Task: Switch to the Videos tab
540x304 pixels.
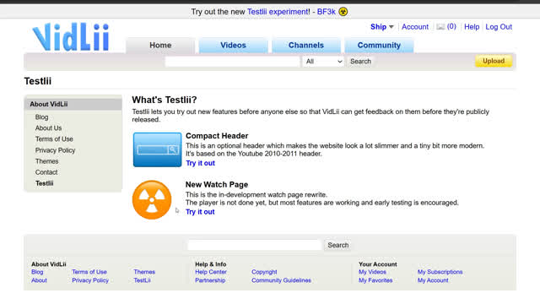Action: [x=233, y=45]
